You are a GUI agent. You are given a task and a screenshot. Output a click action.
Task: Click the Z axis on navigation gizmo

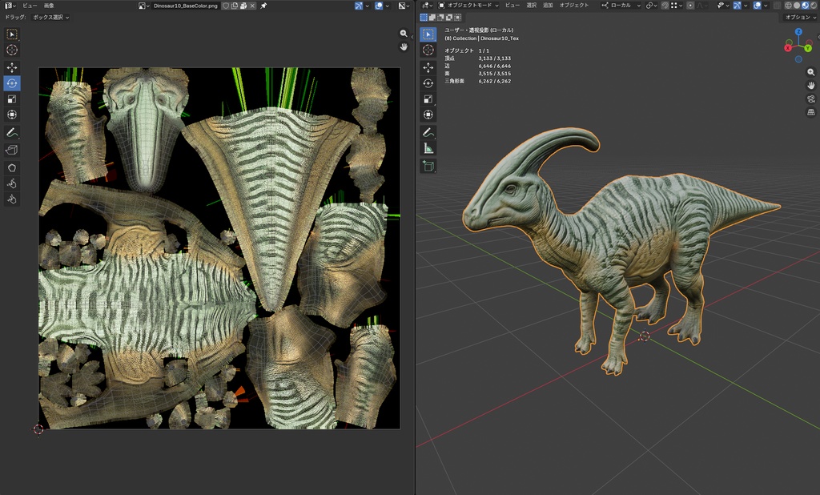click(798, 32)
